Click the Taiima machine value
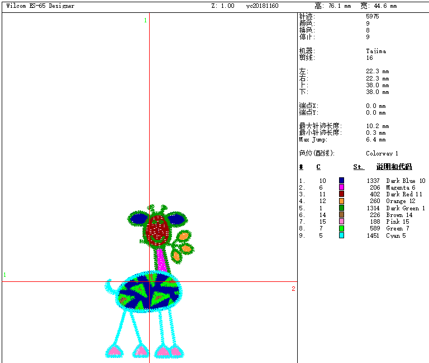 (x=376, y=51)
